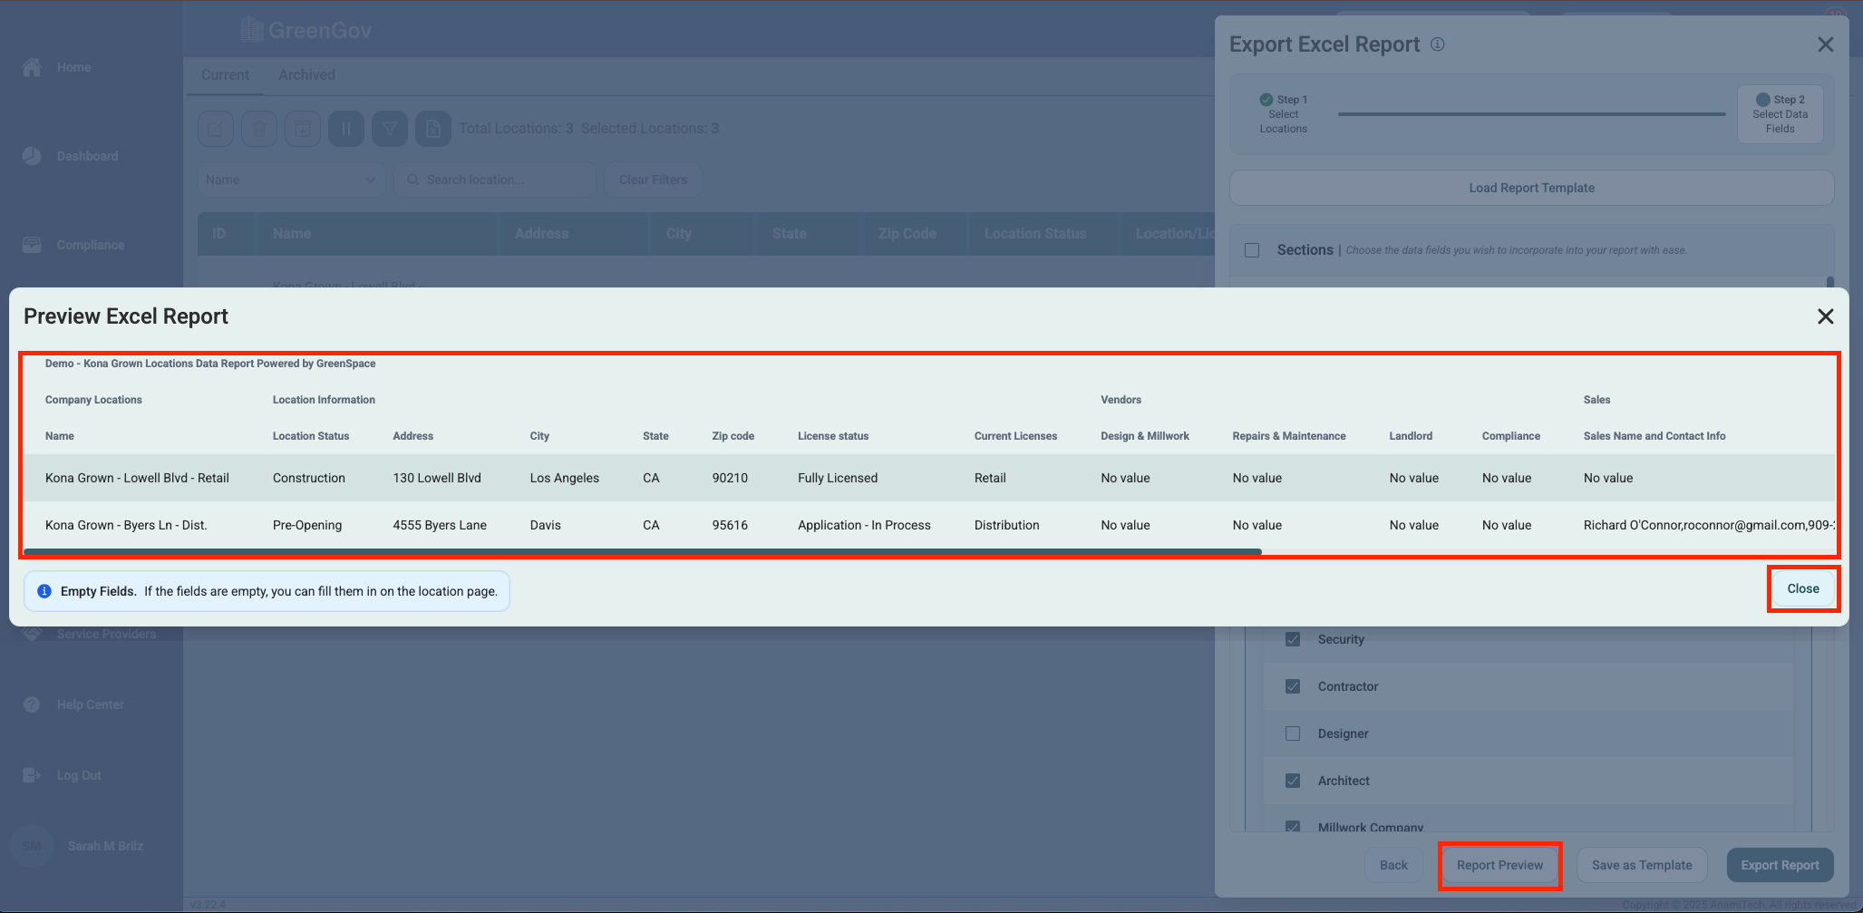Click the State column header in locations table

click(789, 234)
